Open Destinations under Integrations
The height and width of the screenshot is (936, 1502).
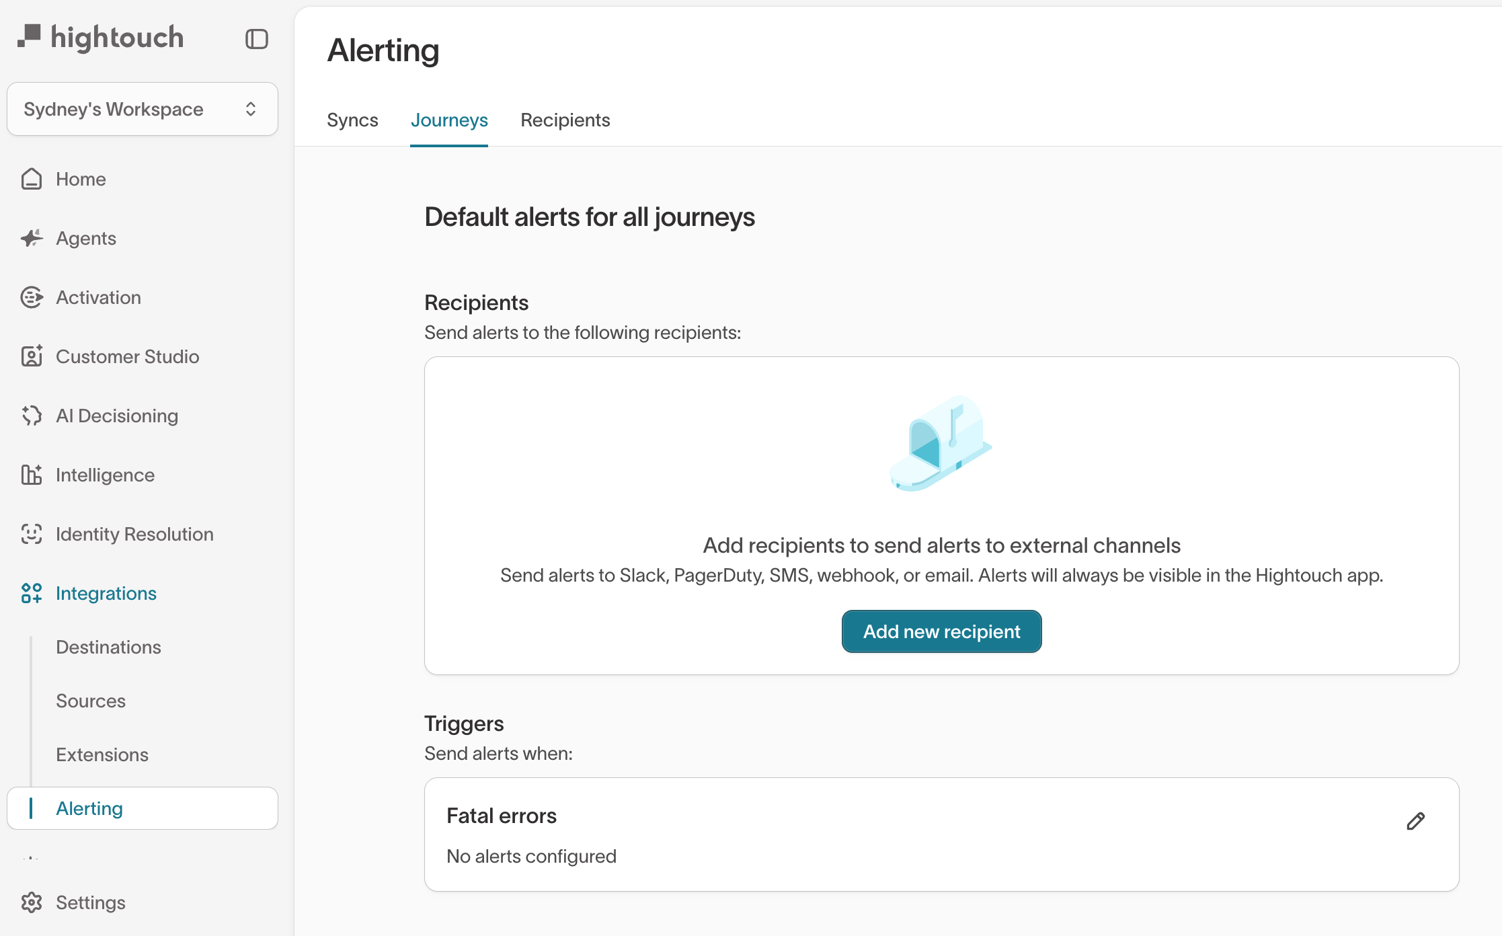click(108, 647)
